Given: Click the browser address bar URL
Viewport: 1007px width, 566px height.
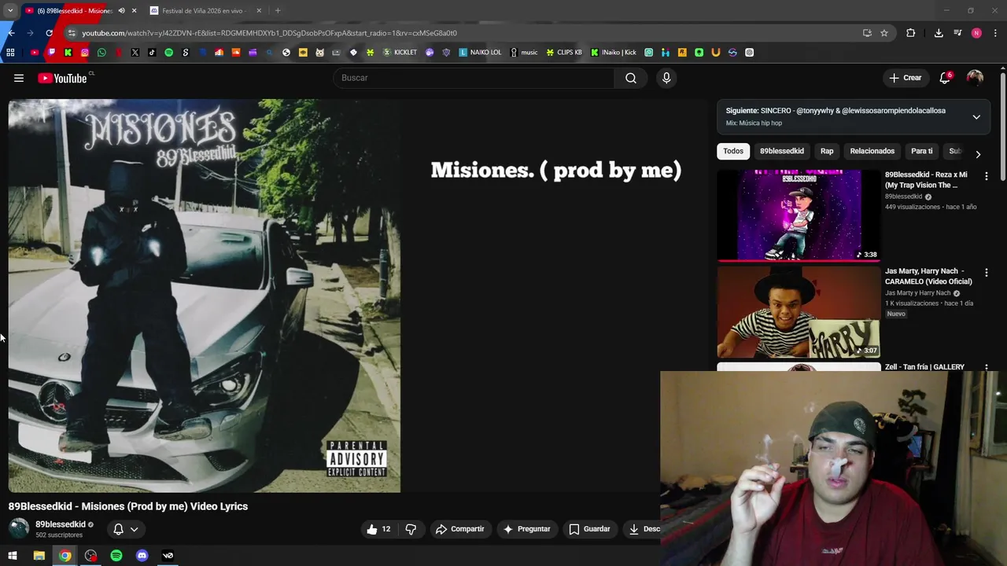Looking at the screenshot, I should click(x=269, y=33).
